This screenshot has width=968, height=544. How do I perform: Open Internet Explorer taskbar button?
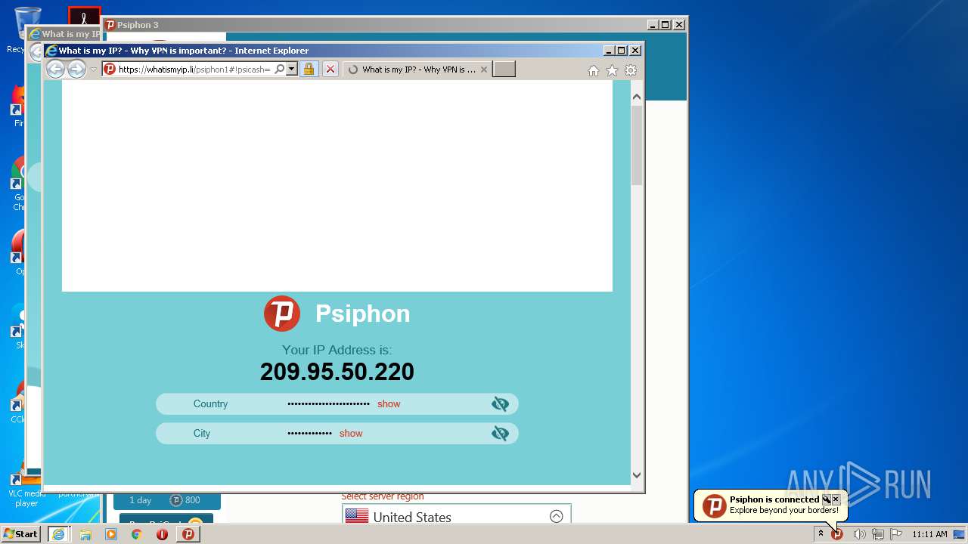58,534
